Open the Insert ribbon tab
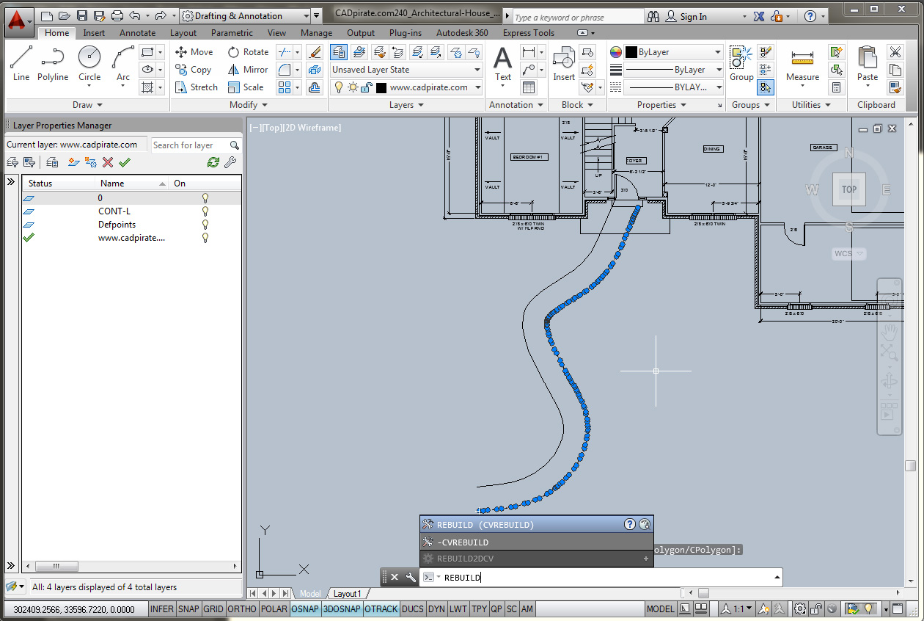924x621 pixels. tap(94, 33)
